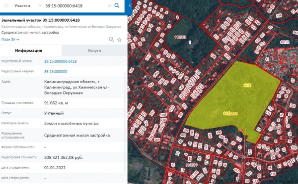Click the locate-on-map icon
The height and width of the screenshot is (184, 298).
pos(111,40)
